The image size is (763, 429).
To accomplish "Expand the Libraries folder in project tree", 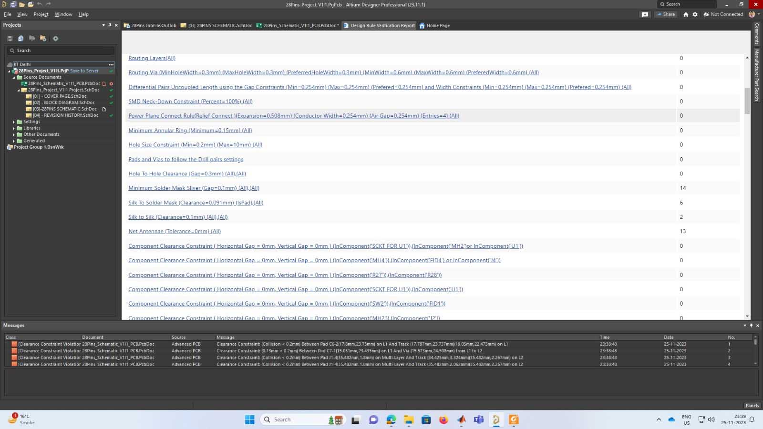I will (x=14, y=128).
